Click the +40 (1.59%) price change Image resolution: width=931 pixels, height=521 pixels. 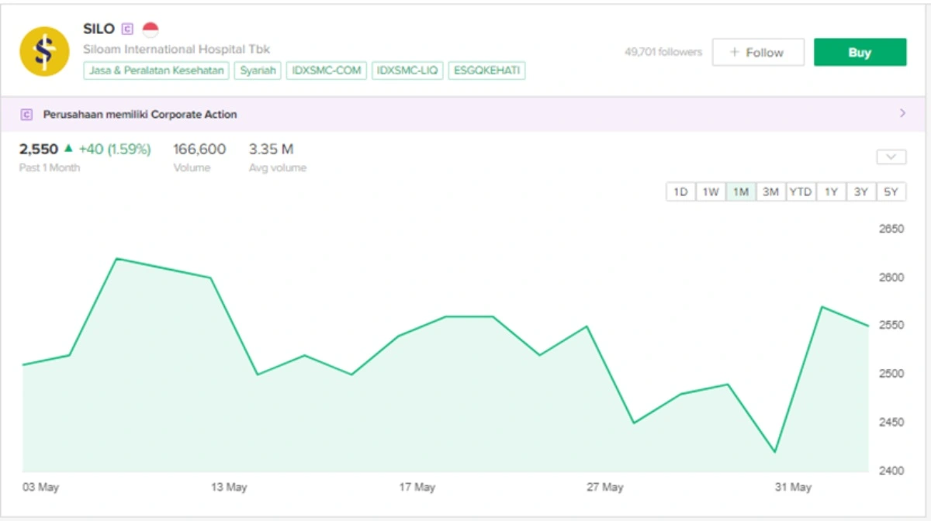tap(115, 149)
